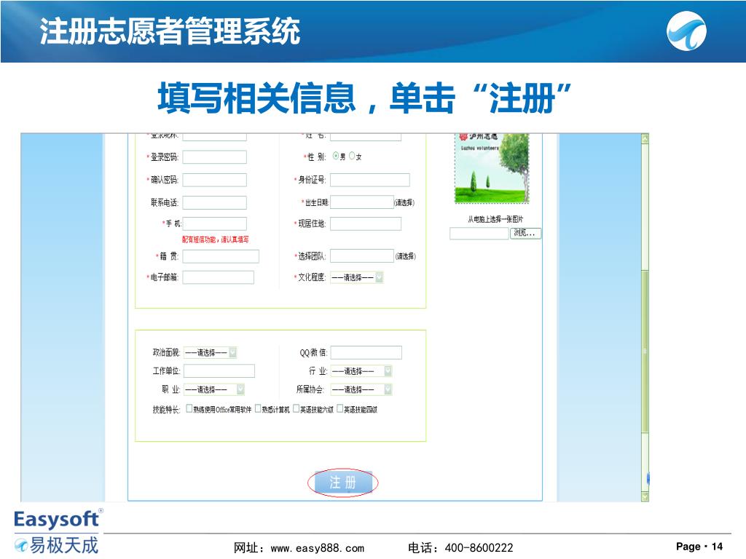Check the 英语技能六级 checkbox
The height and width of the screenshot is (559, 746).
(x=296, y=409)
